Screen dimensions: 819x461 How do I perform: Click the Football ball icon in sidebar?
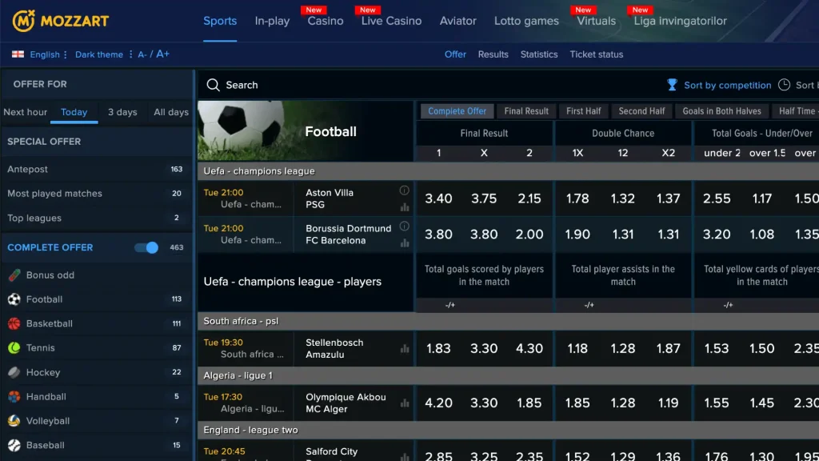tap(14, 299)
